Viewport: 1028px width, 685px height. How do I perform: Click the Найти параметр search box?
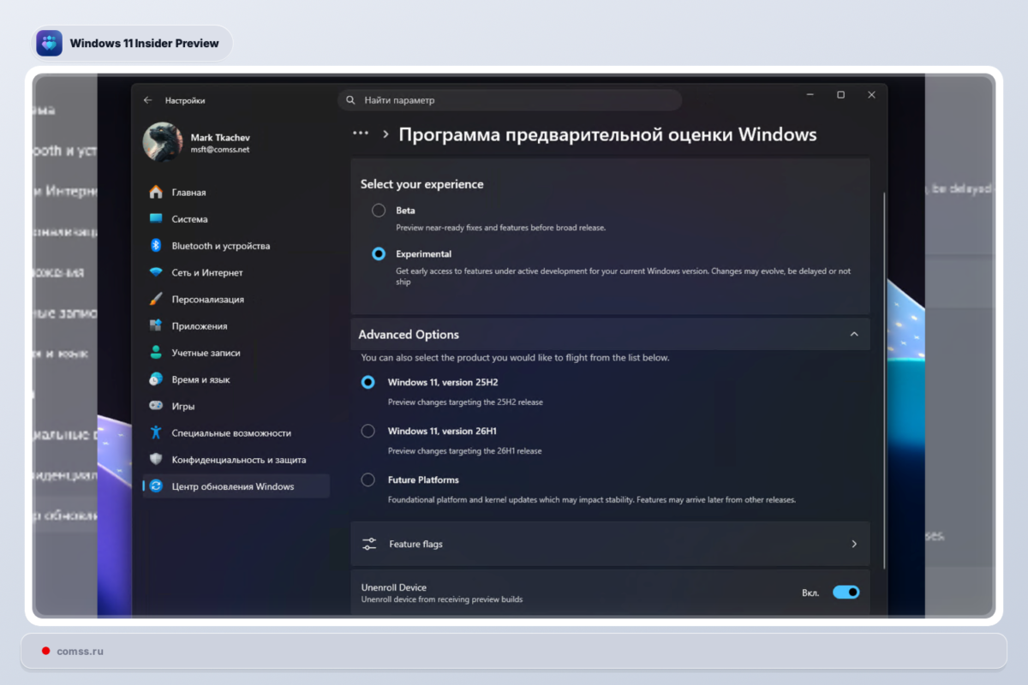click(x=509, y=99)
